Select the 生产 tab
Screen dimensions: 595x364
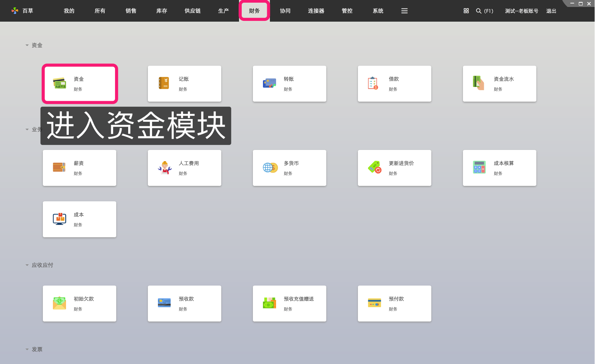[x=224, y=11]
